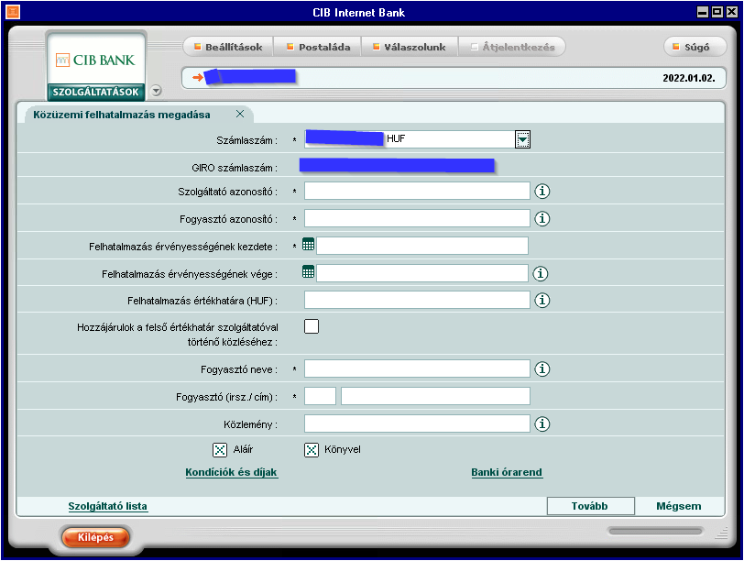Select the Szolgáltatások tab
This screenshot has width=744, height=561.
point(96,92)
